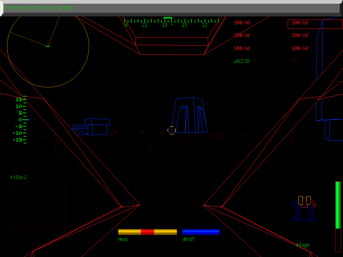The width and height of the screenshot is (343, 257).
Task: Click the yellow targeting crosshair reticle
Action: point(171,131)
